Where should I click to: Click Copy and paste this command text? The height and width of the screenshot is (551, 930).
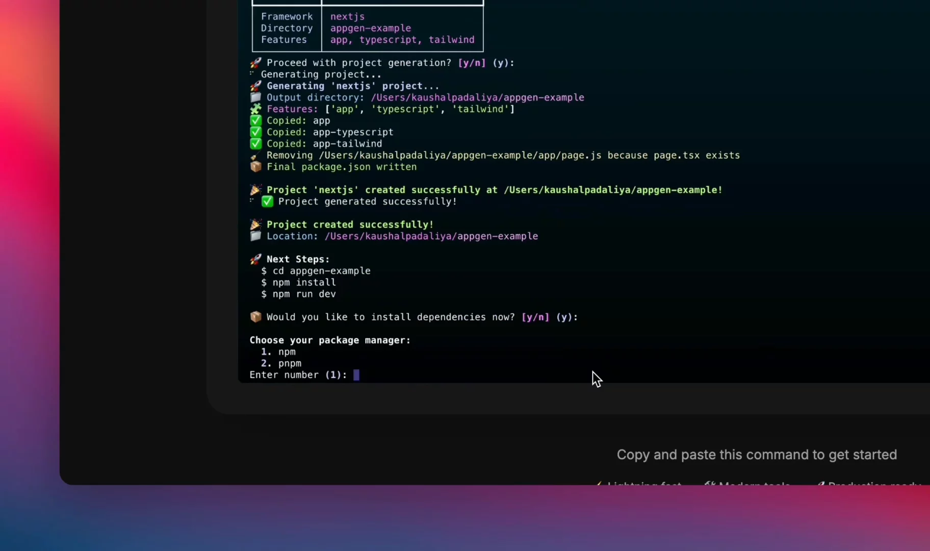tap(756, 455)
